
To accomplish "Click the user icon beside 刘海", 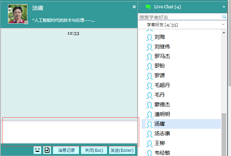I will pyautogui.click(x=149, y=37).
